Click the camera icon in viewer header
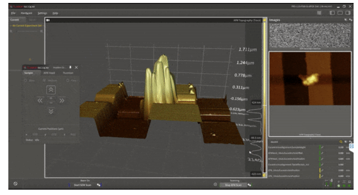The image size is (358, 195). (48, 20)
